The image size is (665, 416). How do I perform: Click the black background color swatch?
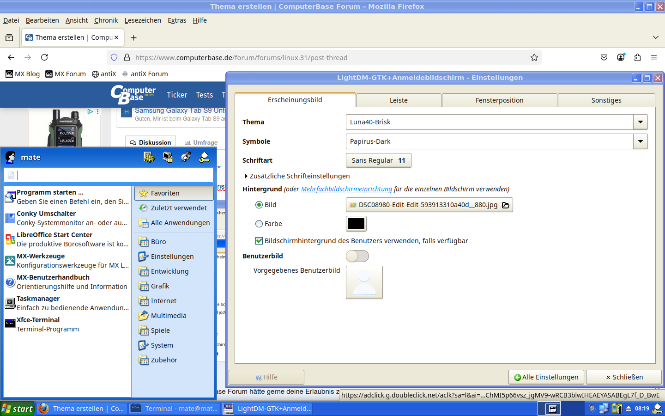(356, 224)
